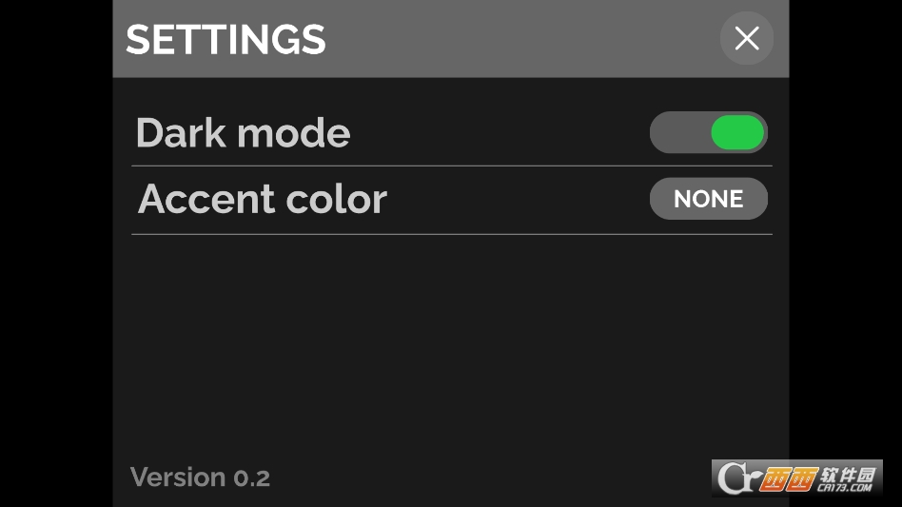Image resolution: width=902 pixels, height=507 pixels.
Task: Open the Accent color NONE selector
Action: click(x=709, y=199)
